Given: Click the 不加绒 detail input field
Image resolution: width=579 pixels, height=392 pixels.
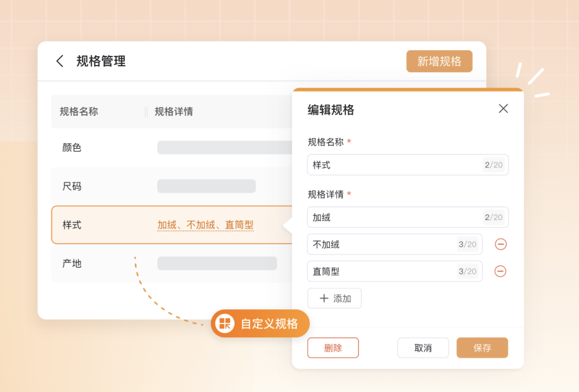Looking at the screenshot, I should [x=395, y=244].
